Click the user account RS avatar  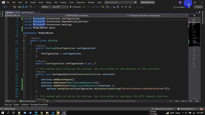tap(180, 2)
